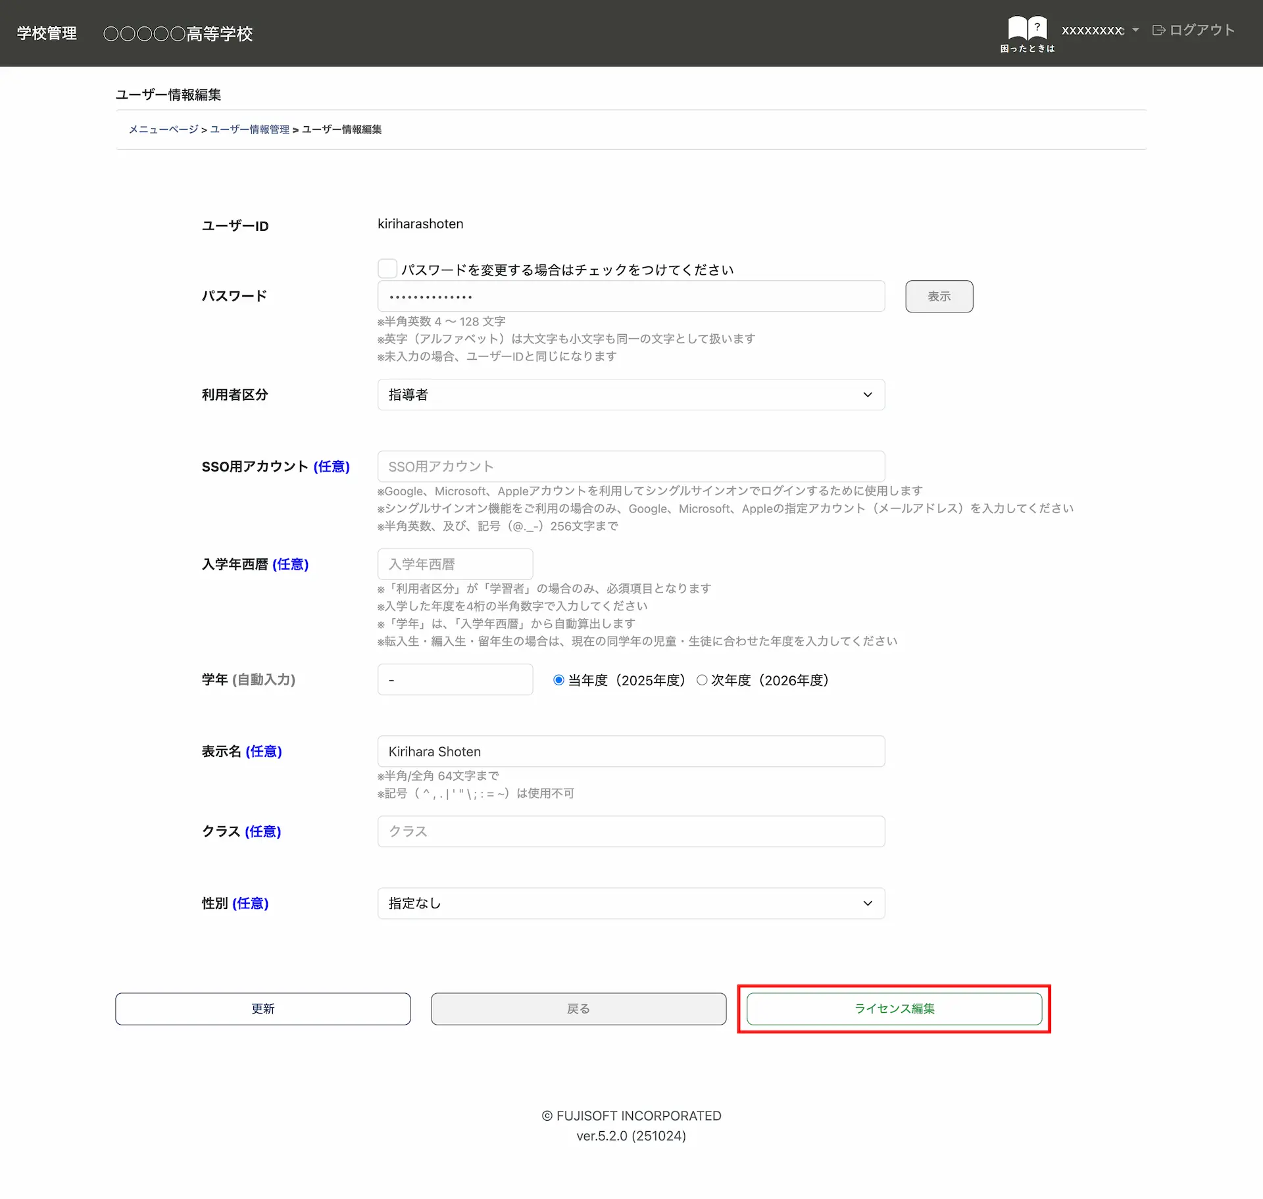Viewport: 1263px width, 1199px height.
Task: Select 当年度 (2025年度) radio button
Action: (x=558, y=680)
